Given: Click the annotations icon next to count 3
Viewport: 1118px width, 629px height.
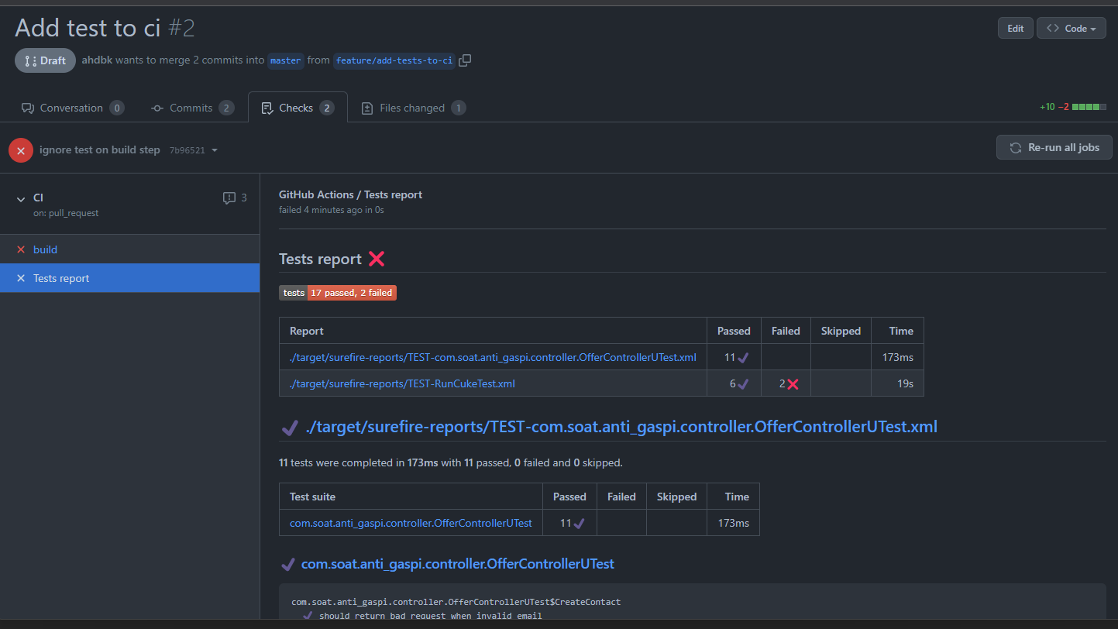Looking at the screenshot, I should click(x=229, y=198).
